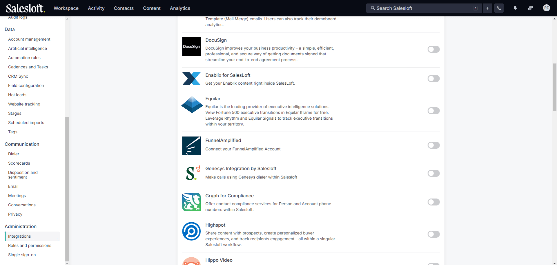
Task: Turn on the Equilar integration toggle
Action: (x=434, y=111)
